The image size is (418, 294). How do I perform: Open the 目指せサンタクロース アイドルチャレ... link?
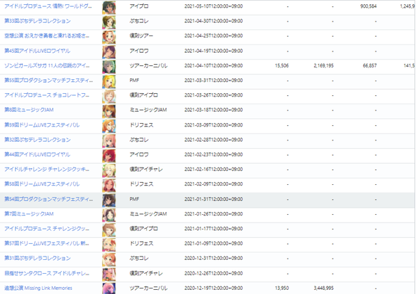coord(47,273)
